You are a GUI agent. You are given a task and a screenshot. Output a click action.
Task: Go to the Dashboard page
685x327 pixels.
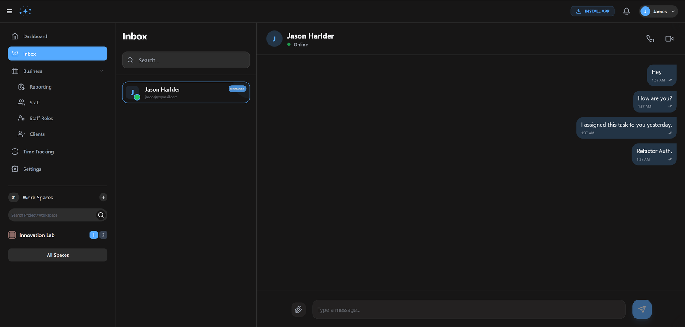click(35, 36)
